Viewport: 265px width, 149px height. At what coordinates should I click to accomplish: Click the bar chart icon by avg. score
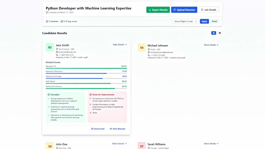[62, 21]
